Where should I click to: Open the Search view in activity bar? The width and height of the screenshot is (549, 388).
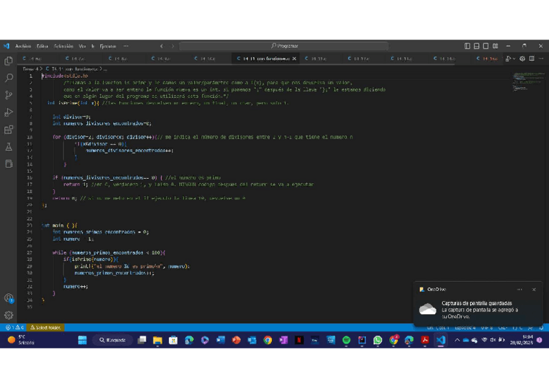(8, 78)
